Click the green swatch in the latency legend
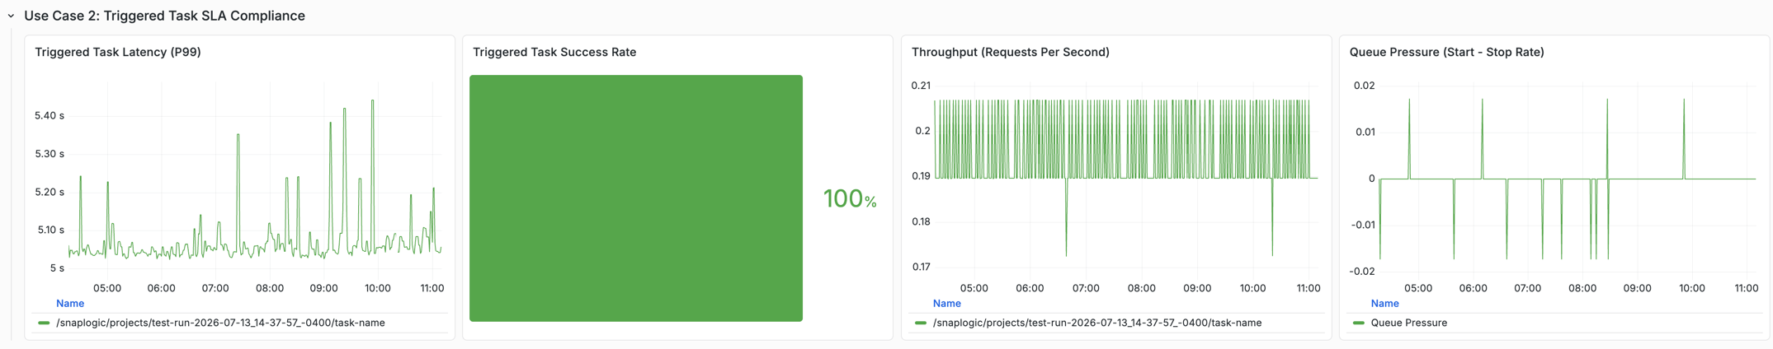Image resolution: width=1773 pixels, height=349 pixels. 44,323
